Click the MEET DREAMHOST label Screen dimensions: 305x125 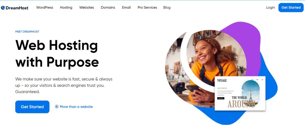27,32
